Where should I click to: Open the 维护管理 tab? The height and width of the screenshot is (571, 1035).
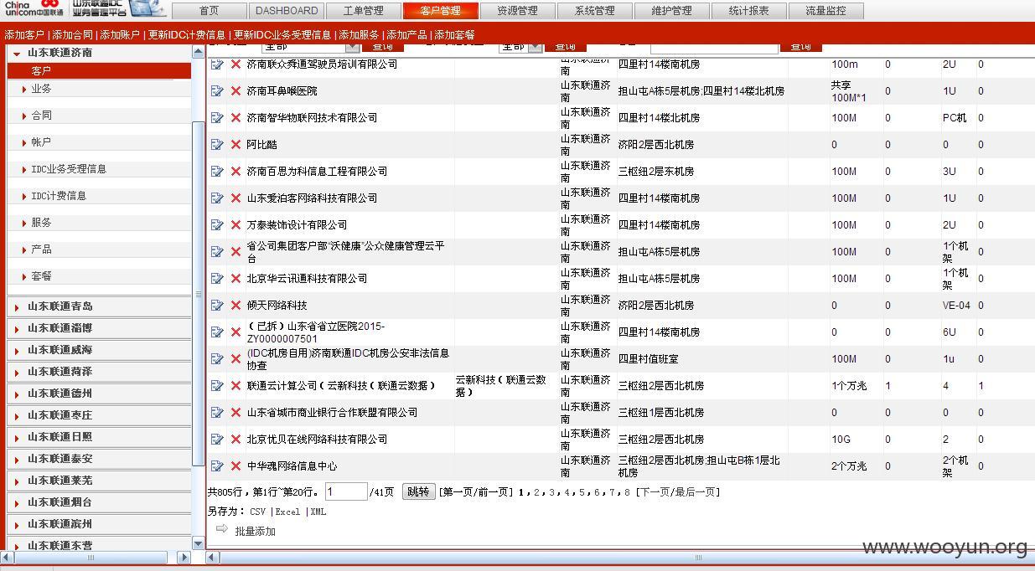click(672, 11)
